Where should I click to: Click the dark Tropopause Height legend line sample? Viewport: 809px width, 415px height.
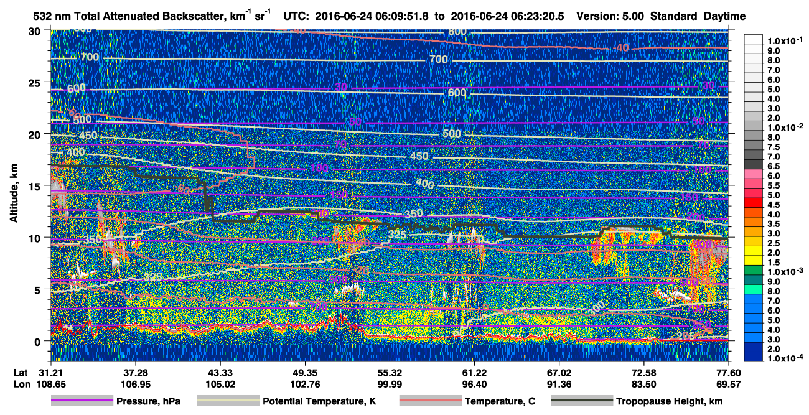(582, 401)
